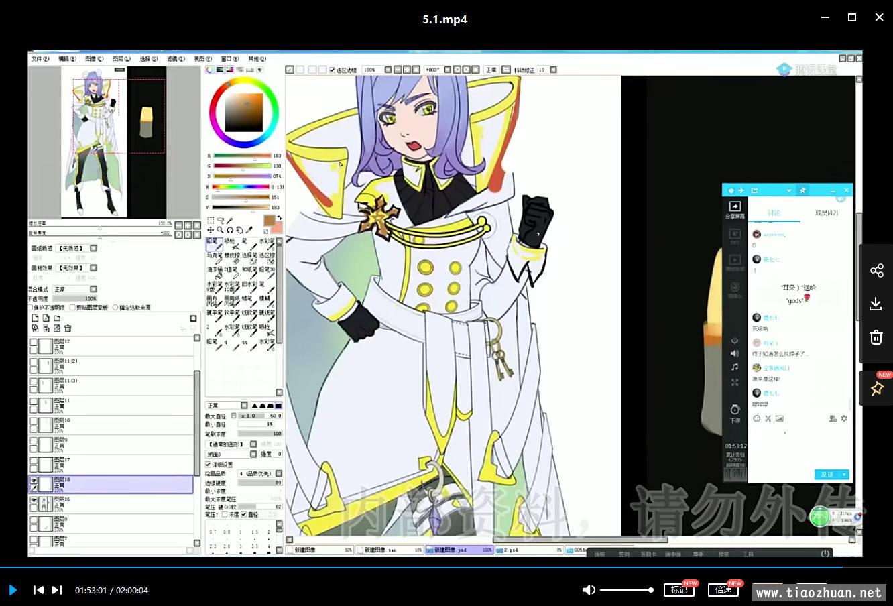
Task: Open the 滤镜 menu in the menu bar
Action: (x=176, y=59)
